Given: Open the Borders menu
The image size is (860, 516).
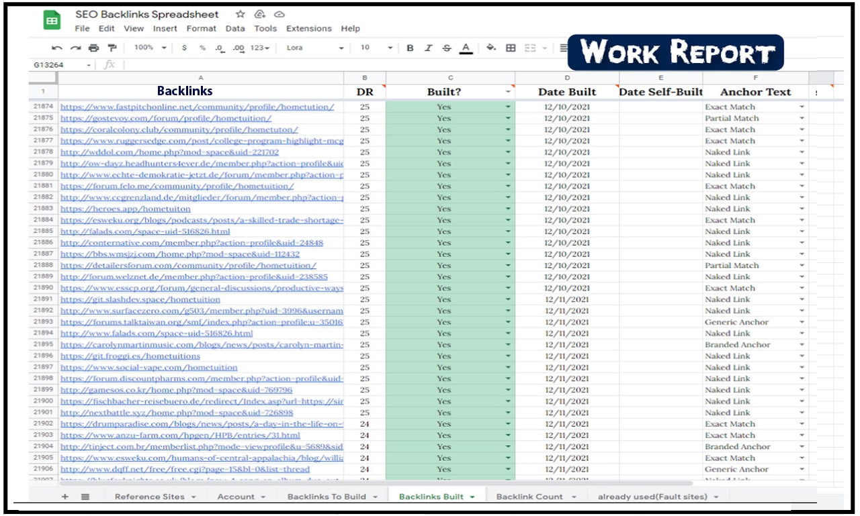Looking at the screenshot, I should 511,48.
